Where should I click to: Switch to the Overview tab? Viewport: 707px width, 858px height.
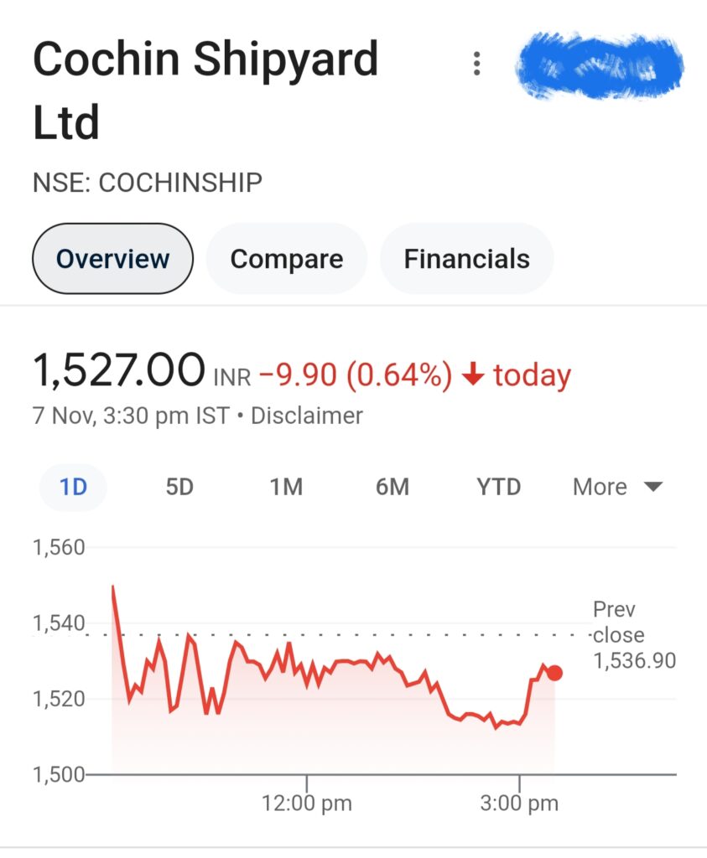point(113,258)
